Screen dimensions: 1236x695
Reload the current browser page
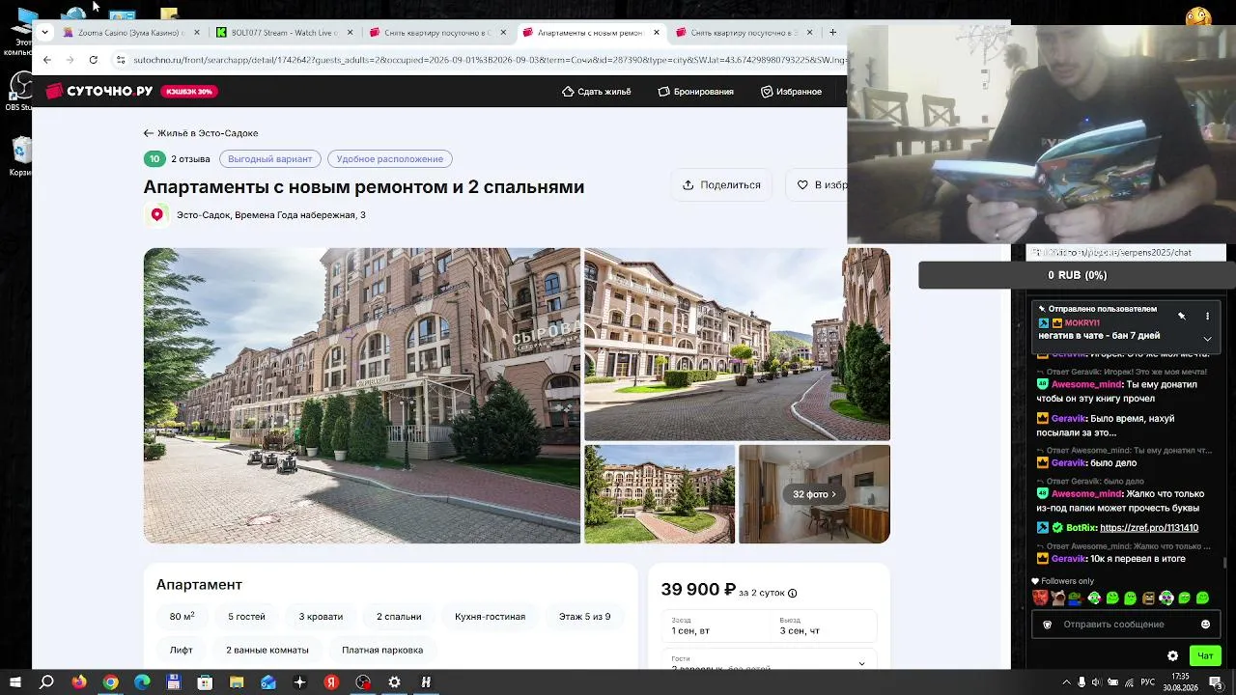pyautogui.click(x=93, y=60)
